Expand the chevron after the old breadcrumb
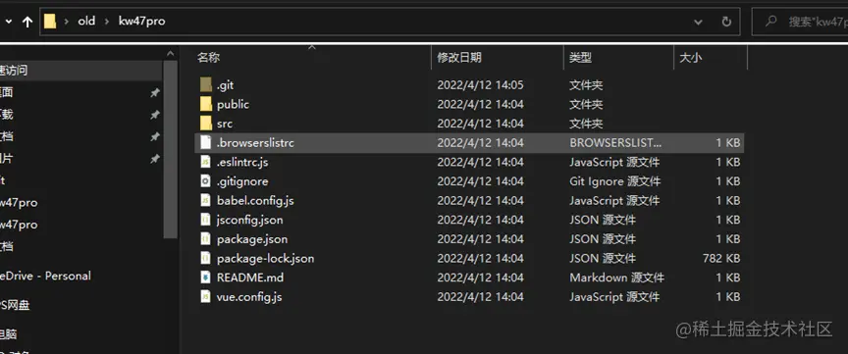Screen dimensions: 848x354 pyautogui.click(x=107, y=22)
